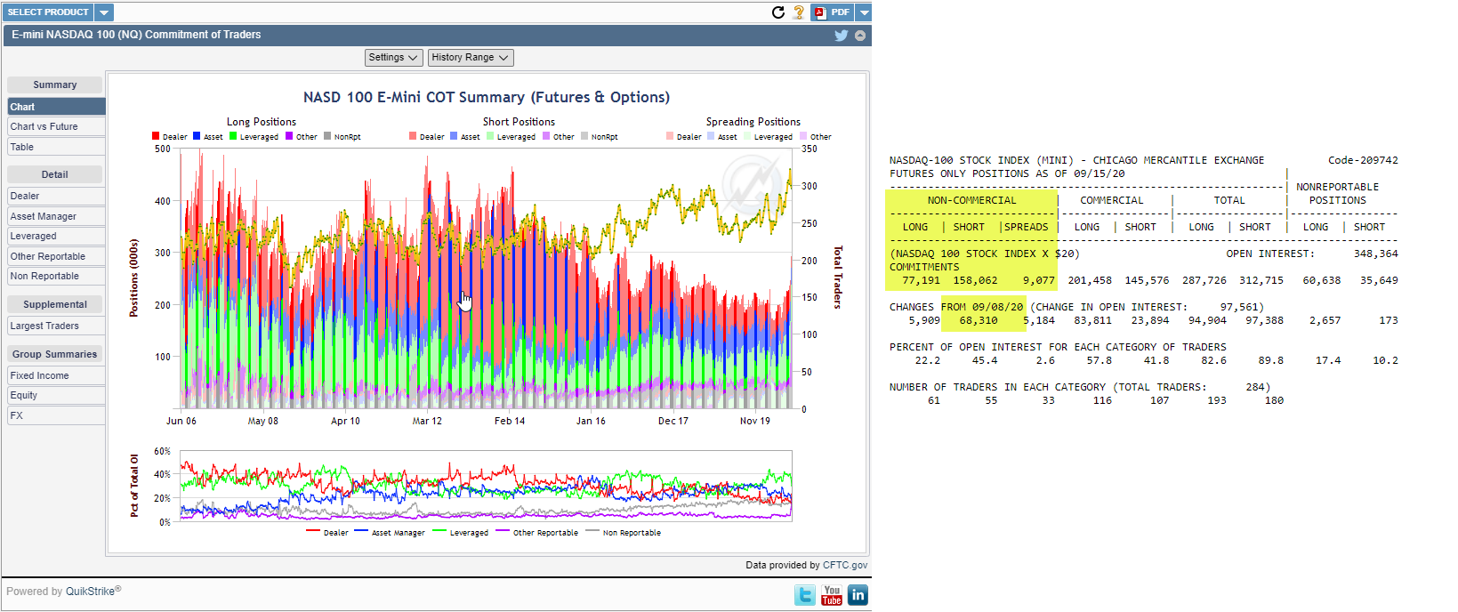The image size is (1458, 612).
Task: Toggle NonRpt series in Long Positions legend
Action: tap(342, 137)
